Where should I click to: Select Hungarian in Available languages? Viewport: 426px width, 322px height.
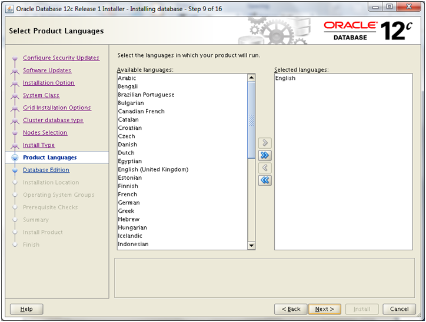[182, 227]
